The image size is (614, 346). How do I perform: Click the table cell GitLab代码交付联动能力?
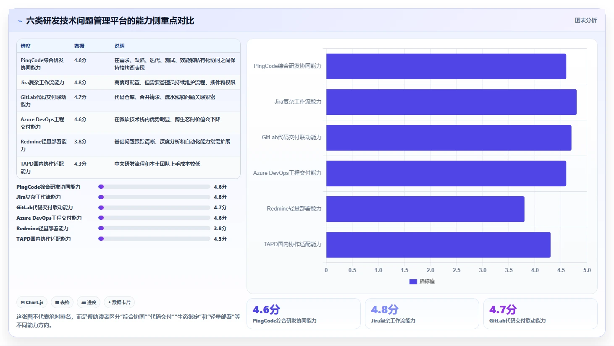[44, 101]
